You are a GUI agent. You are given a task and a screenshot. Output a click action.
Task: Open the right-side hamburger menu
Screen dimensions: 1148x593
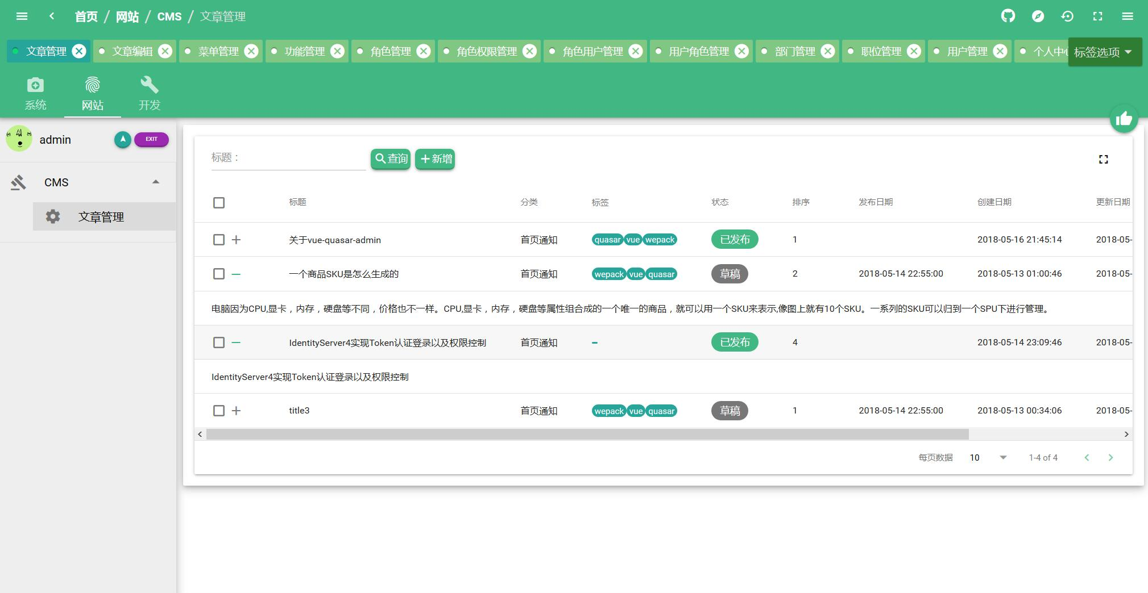(x=1128, y=16)
